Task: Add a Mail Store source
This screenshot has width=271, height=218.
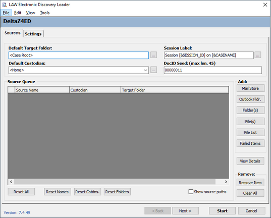Action: (x=250, y=88)
